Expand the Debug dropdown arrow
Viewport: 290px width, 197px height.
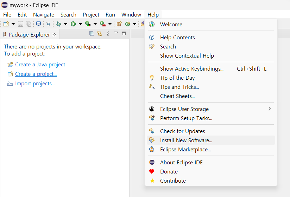tap(65, 24)
